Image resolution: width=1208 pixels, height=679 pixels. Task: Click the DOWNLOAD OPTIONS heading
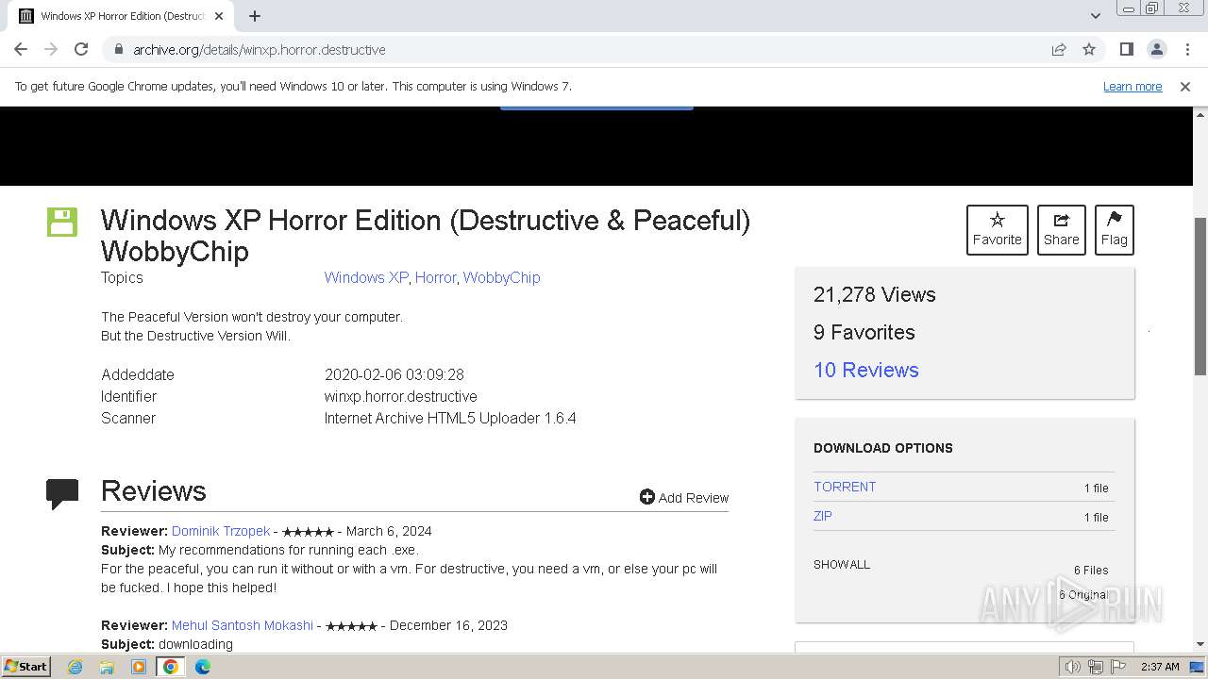click(x=883, y=448)
